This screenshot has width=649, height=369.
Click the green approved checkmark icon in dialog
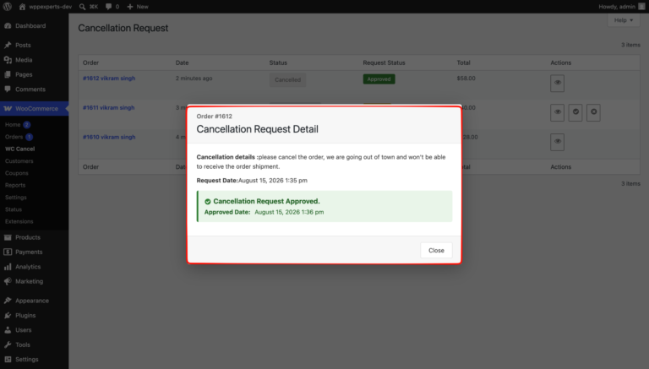(208, 202)
